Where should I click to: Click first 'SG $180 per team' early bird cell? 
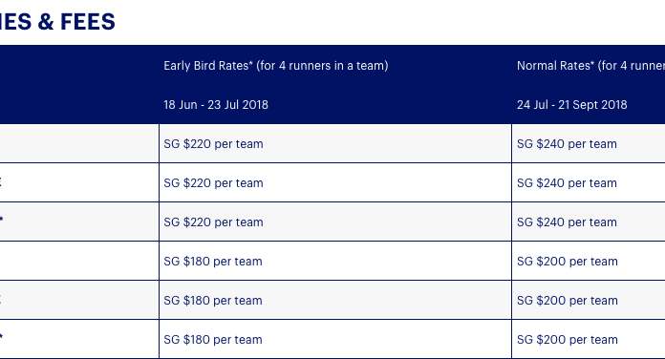pyautogui.click(x=213, y=262)
